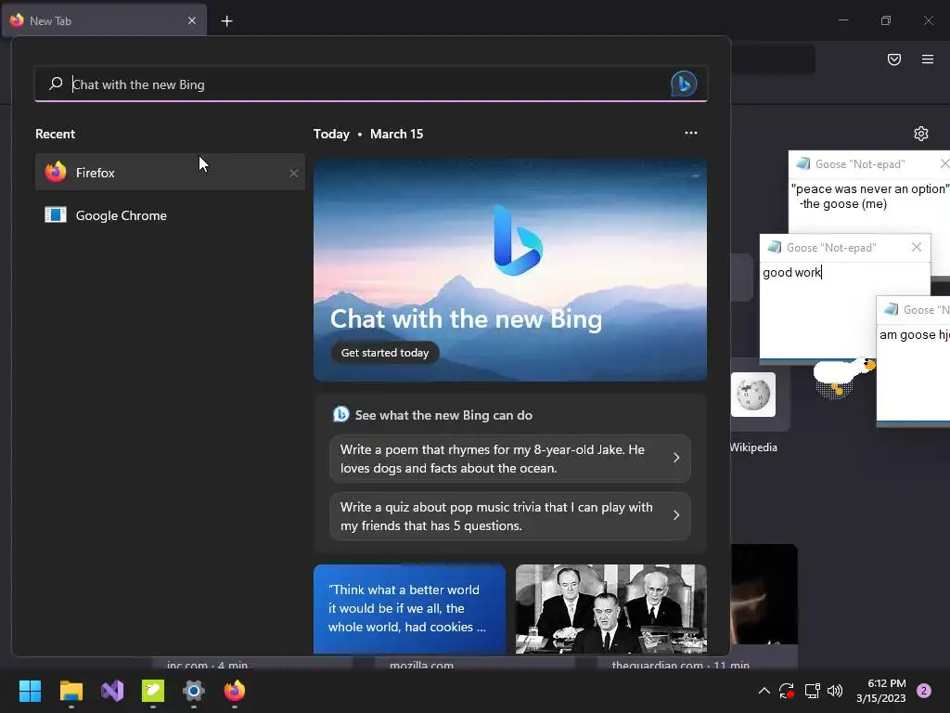Click the white goose on the desktop
Viewport: 950px width, 713px height.
point(842,376)
